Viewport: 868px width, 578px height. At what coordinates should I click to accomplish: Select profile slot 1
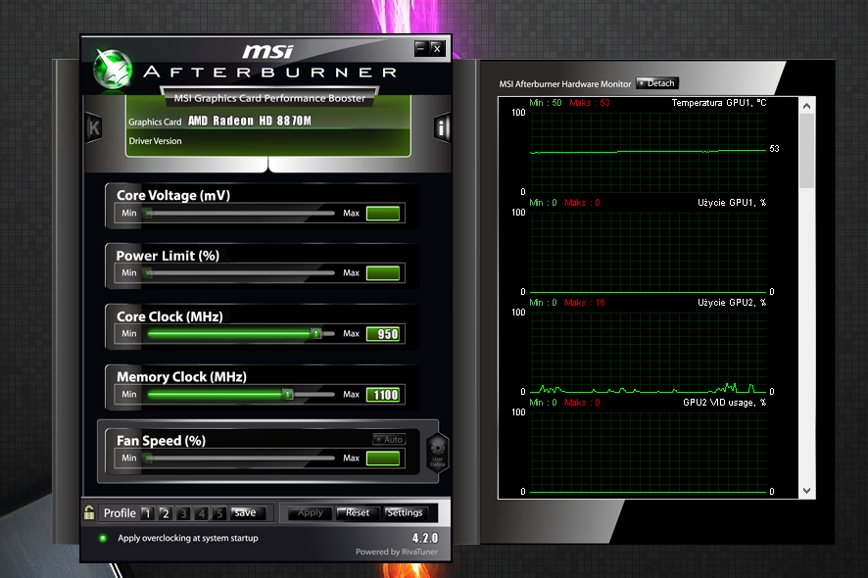(147, 513)
